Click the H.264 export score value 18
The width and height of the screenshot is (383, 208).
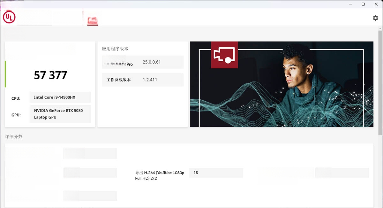coord(216,173)
